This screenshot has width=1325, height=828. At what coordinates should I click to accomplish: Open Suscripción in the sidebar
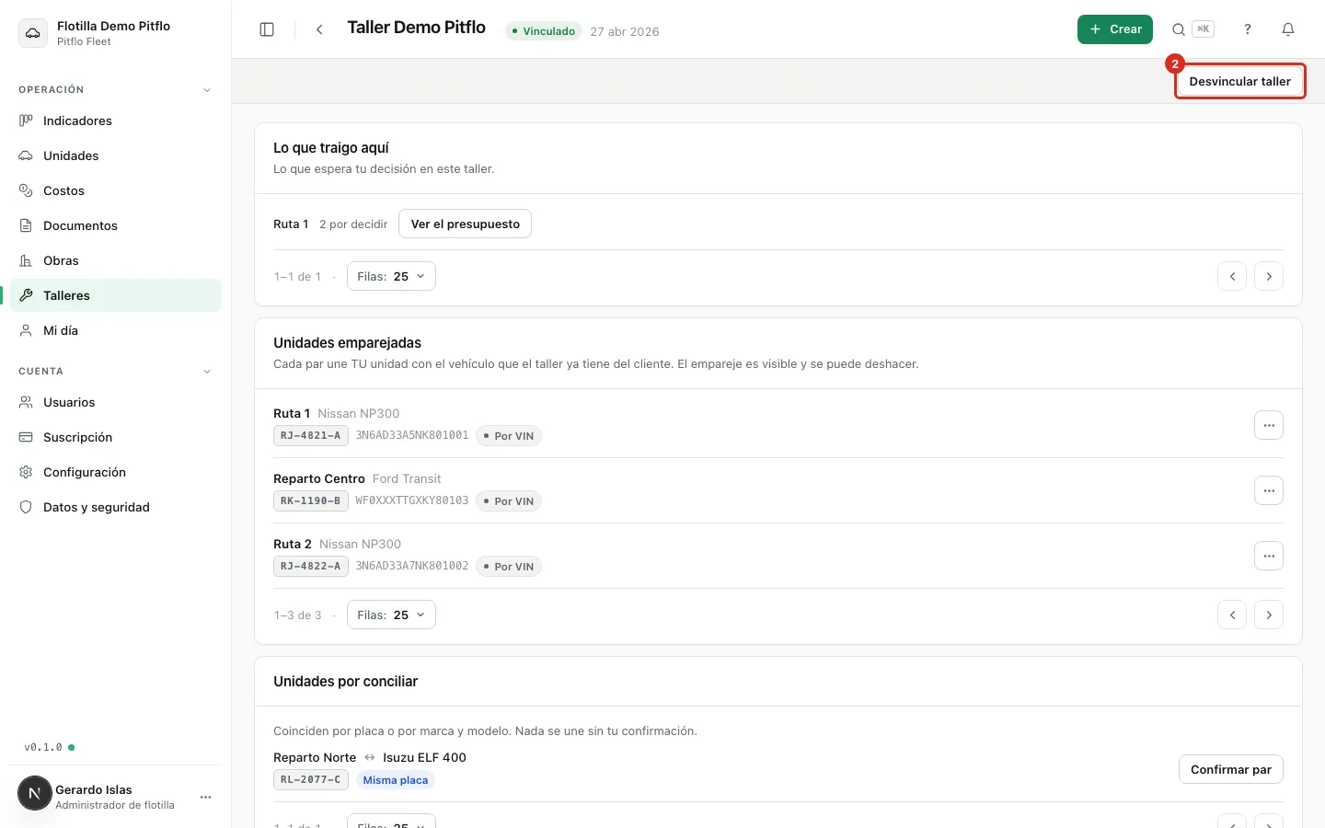(116, 437)
